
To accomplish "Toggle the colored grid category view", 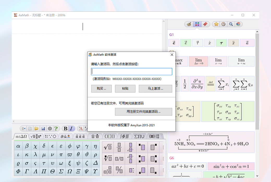I will coord(197,24).
